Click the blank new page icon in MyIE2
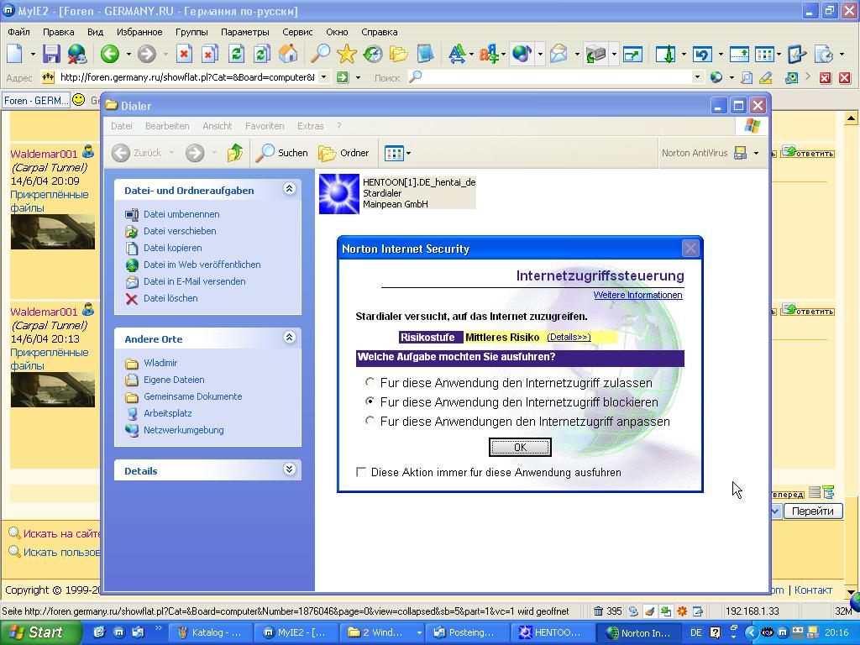Image resolution: width=860 pixels, height=645 pixels. [15, 54]
